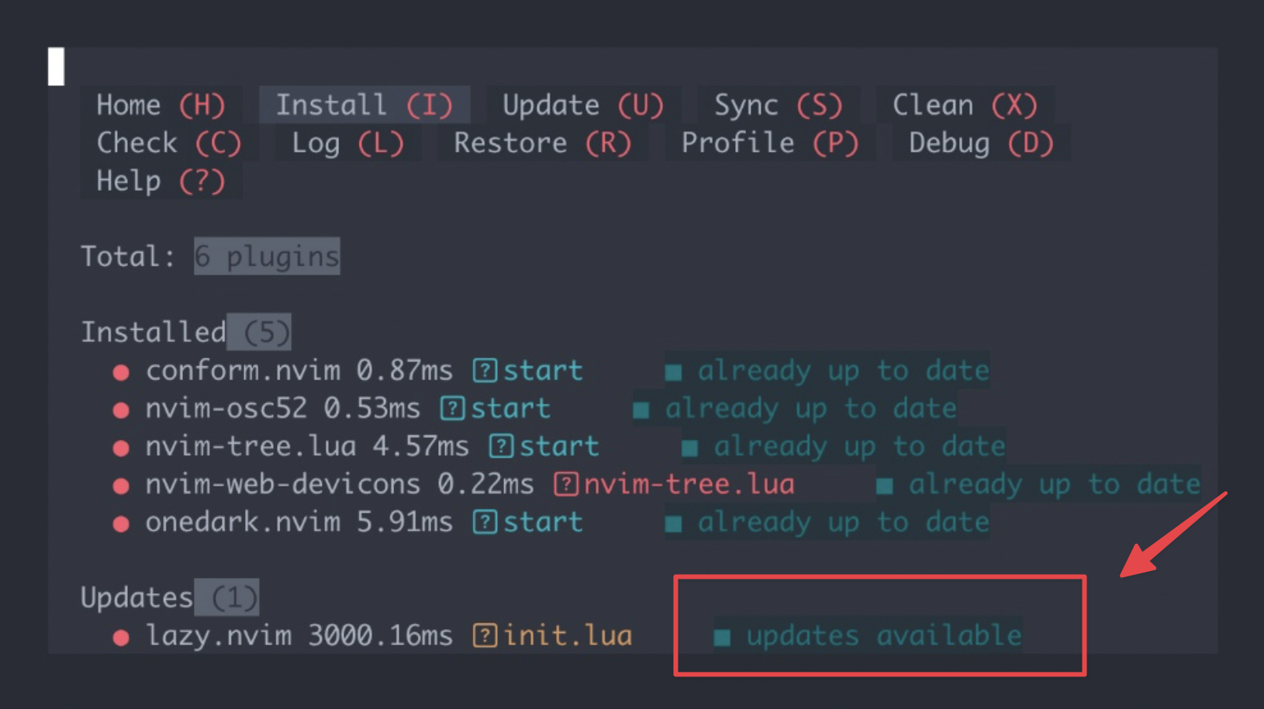
Task: Click the Profile (P) button
Action: (770, 143)
